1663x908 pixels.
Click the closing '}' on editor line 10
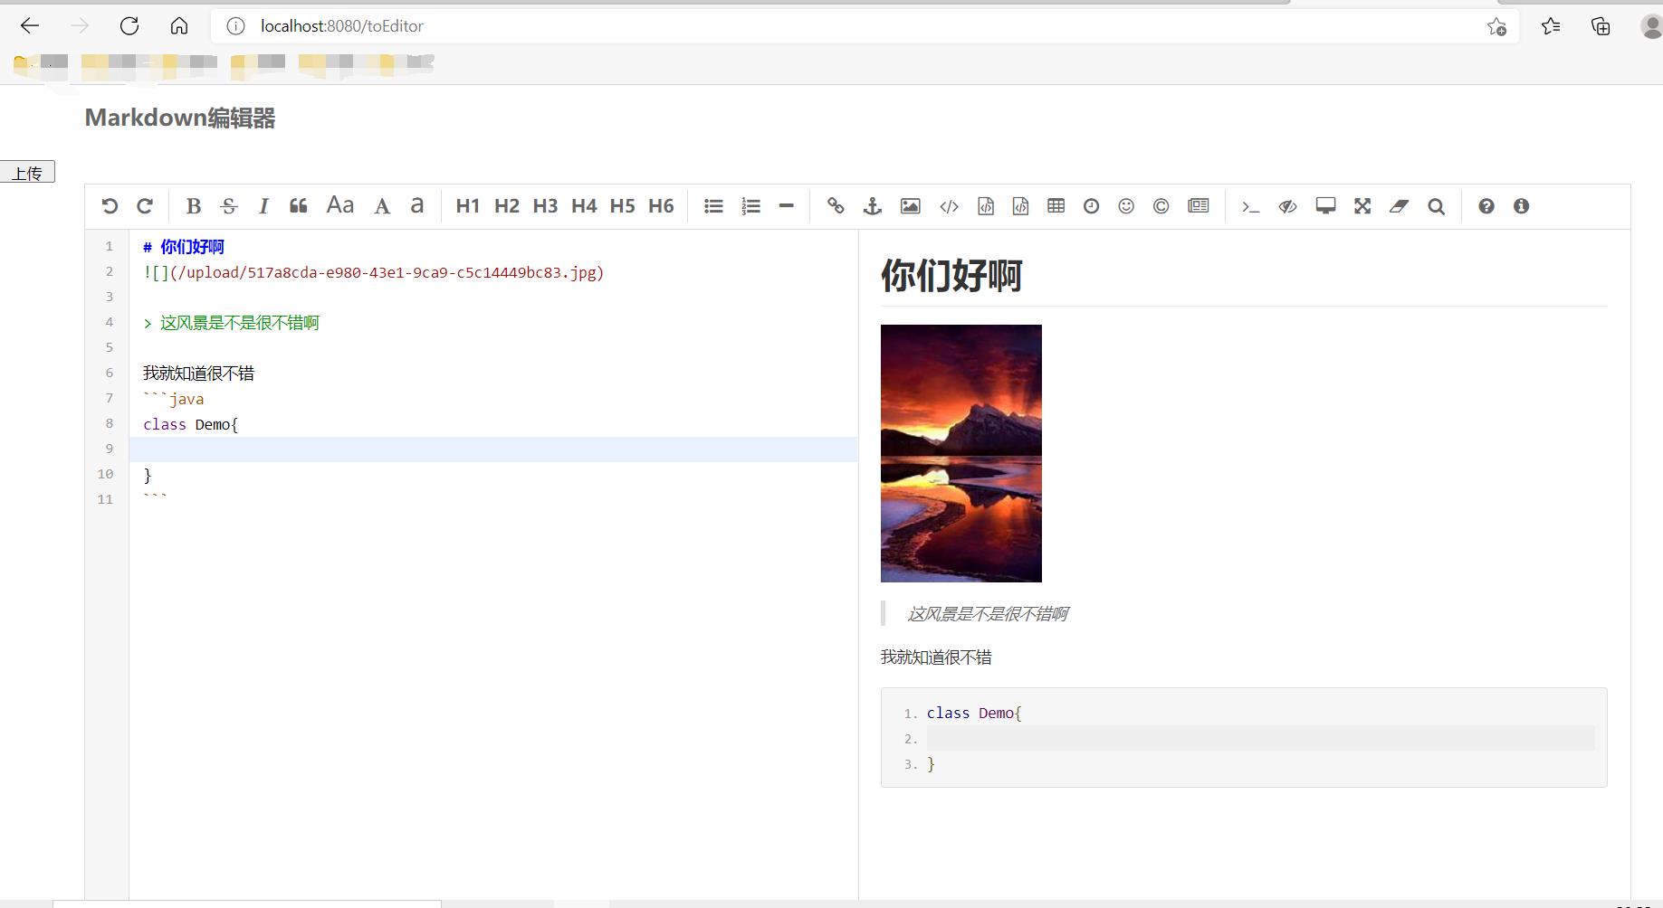point(148,475)
